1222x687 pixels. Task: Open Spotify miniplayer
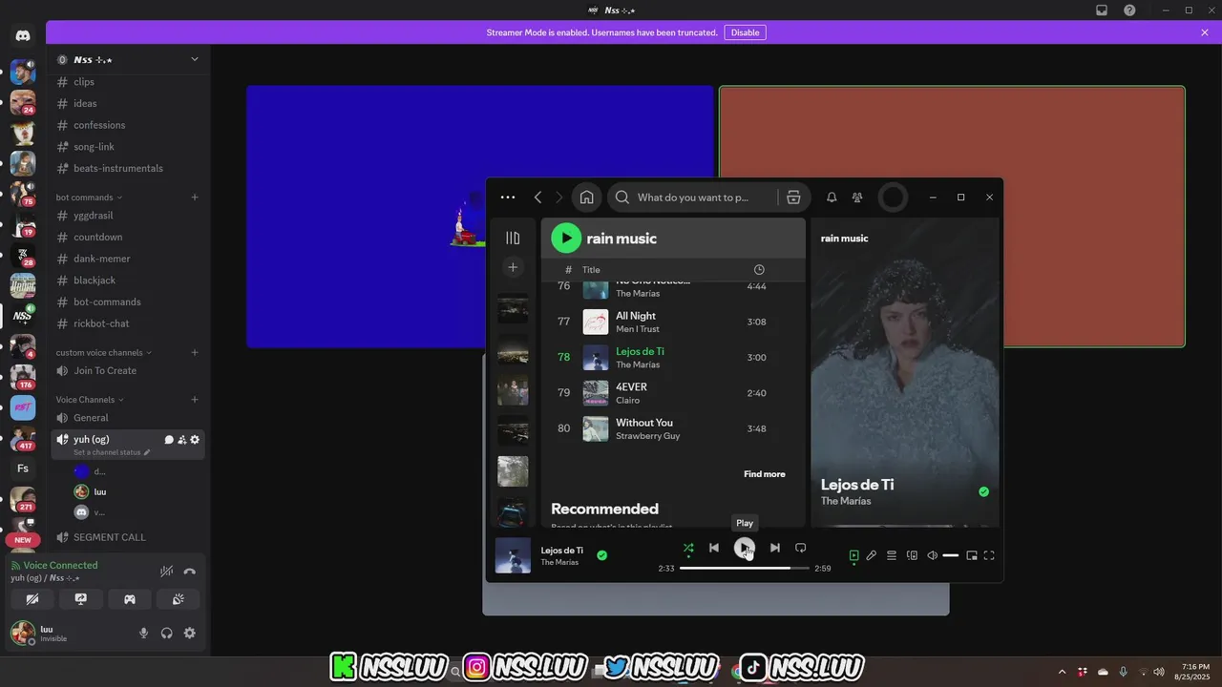tap(971, 555)
